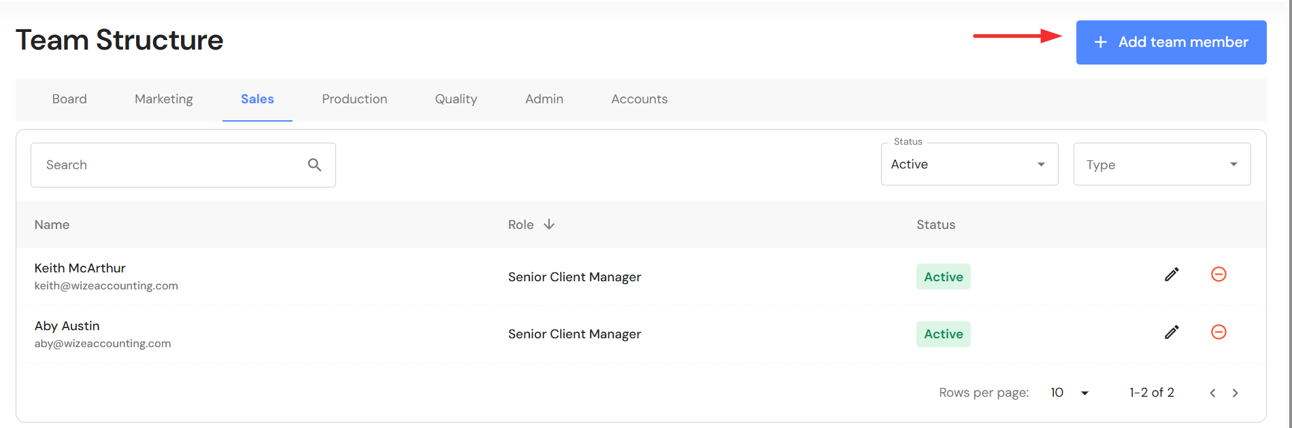Open the Accounts tab
This screenshot has width=1292, height=428.
tap(640, 99)
